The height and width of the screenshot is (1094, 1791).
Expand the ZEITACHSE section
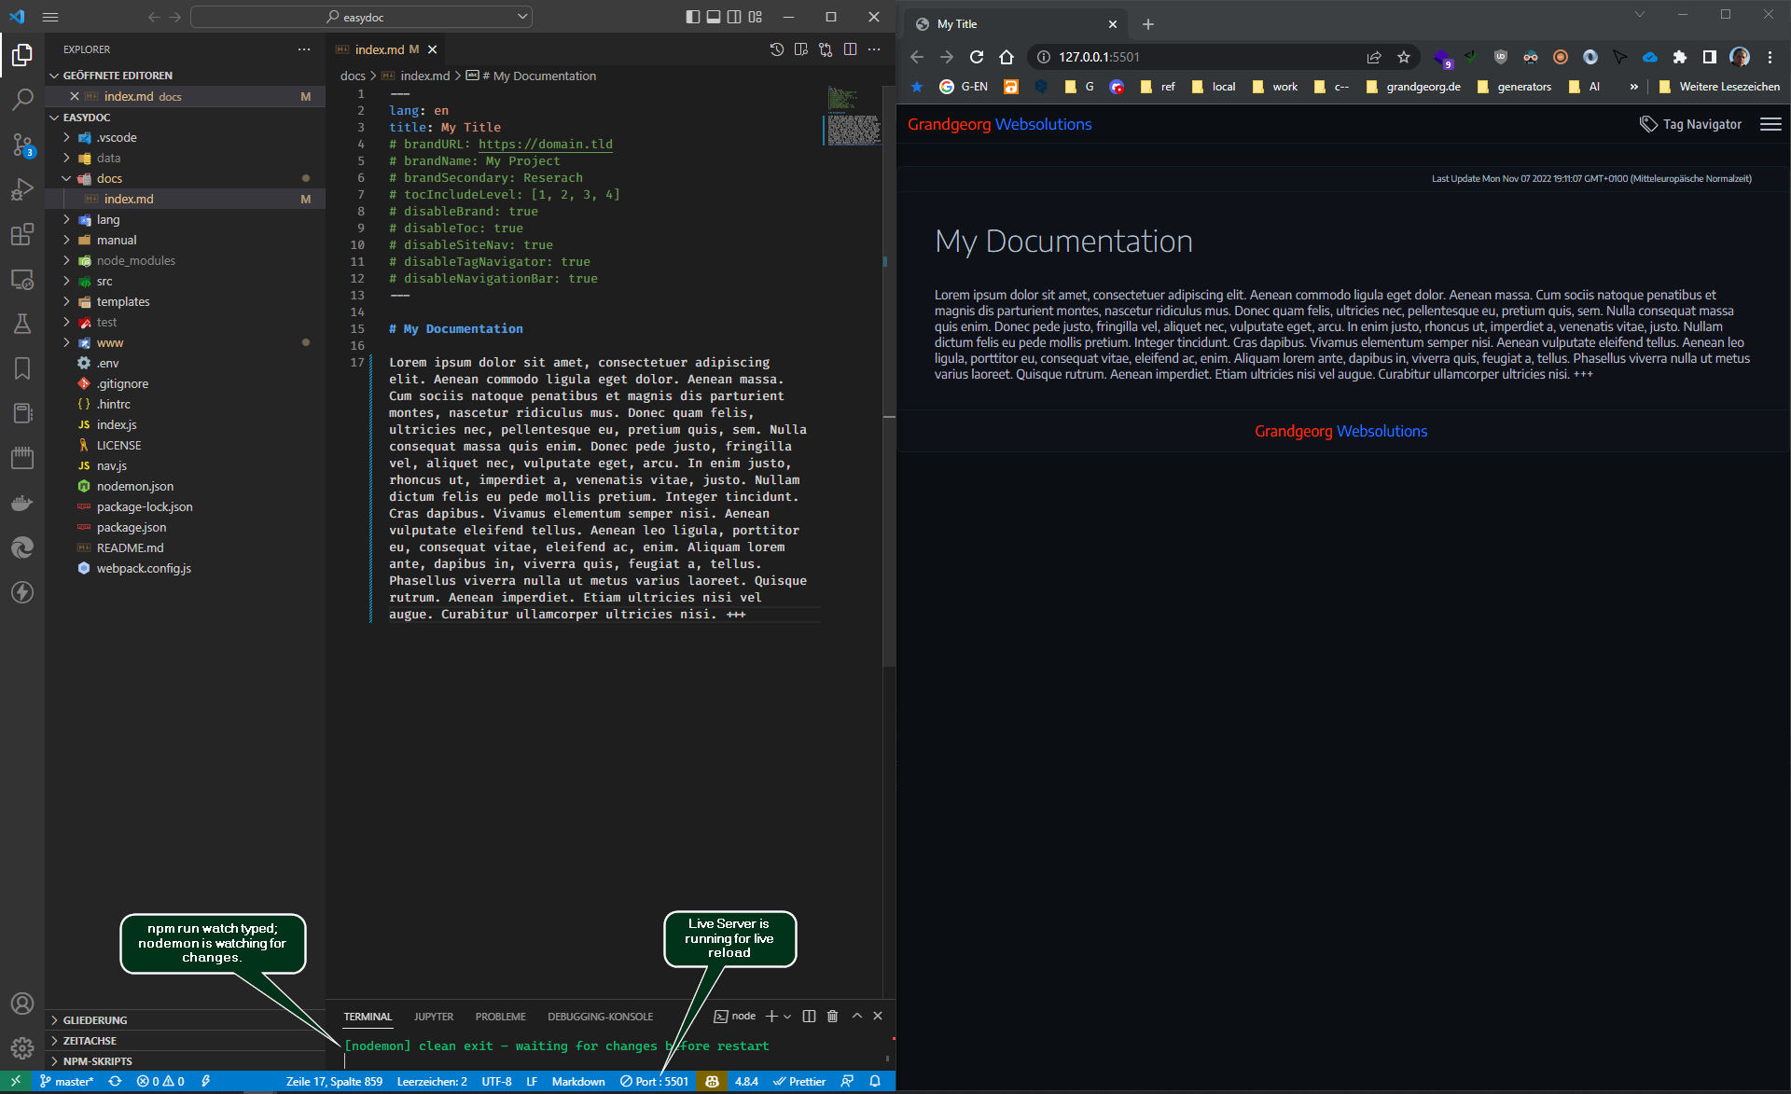[186, 1040]
